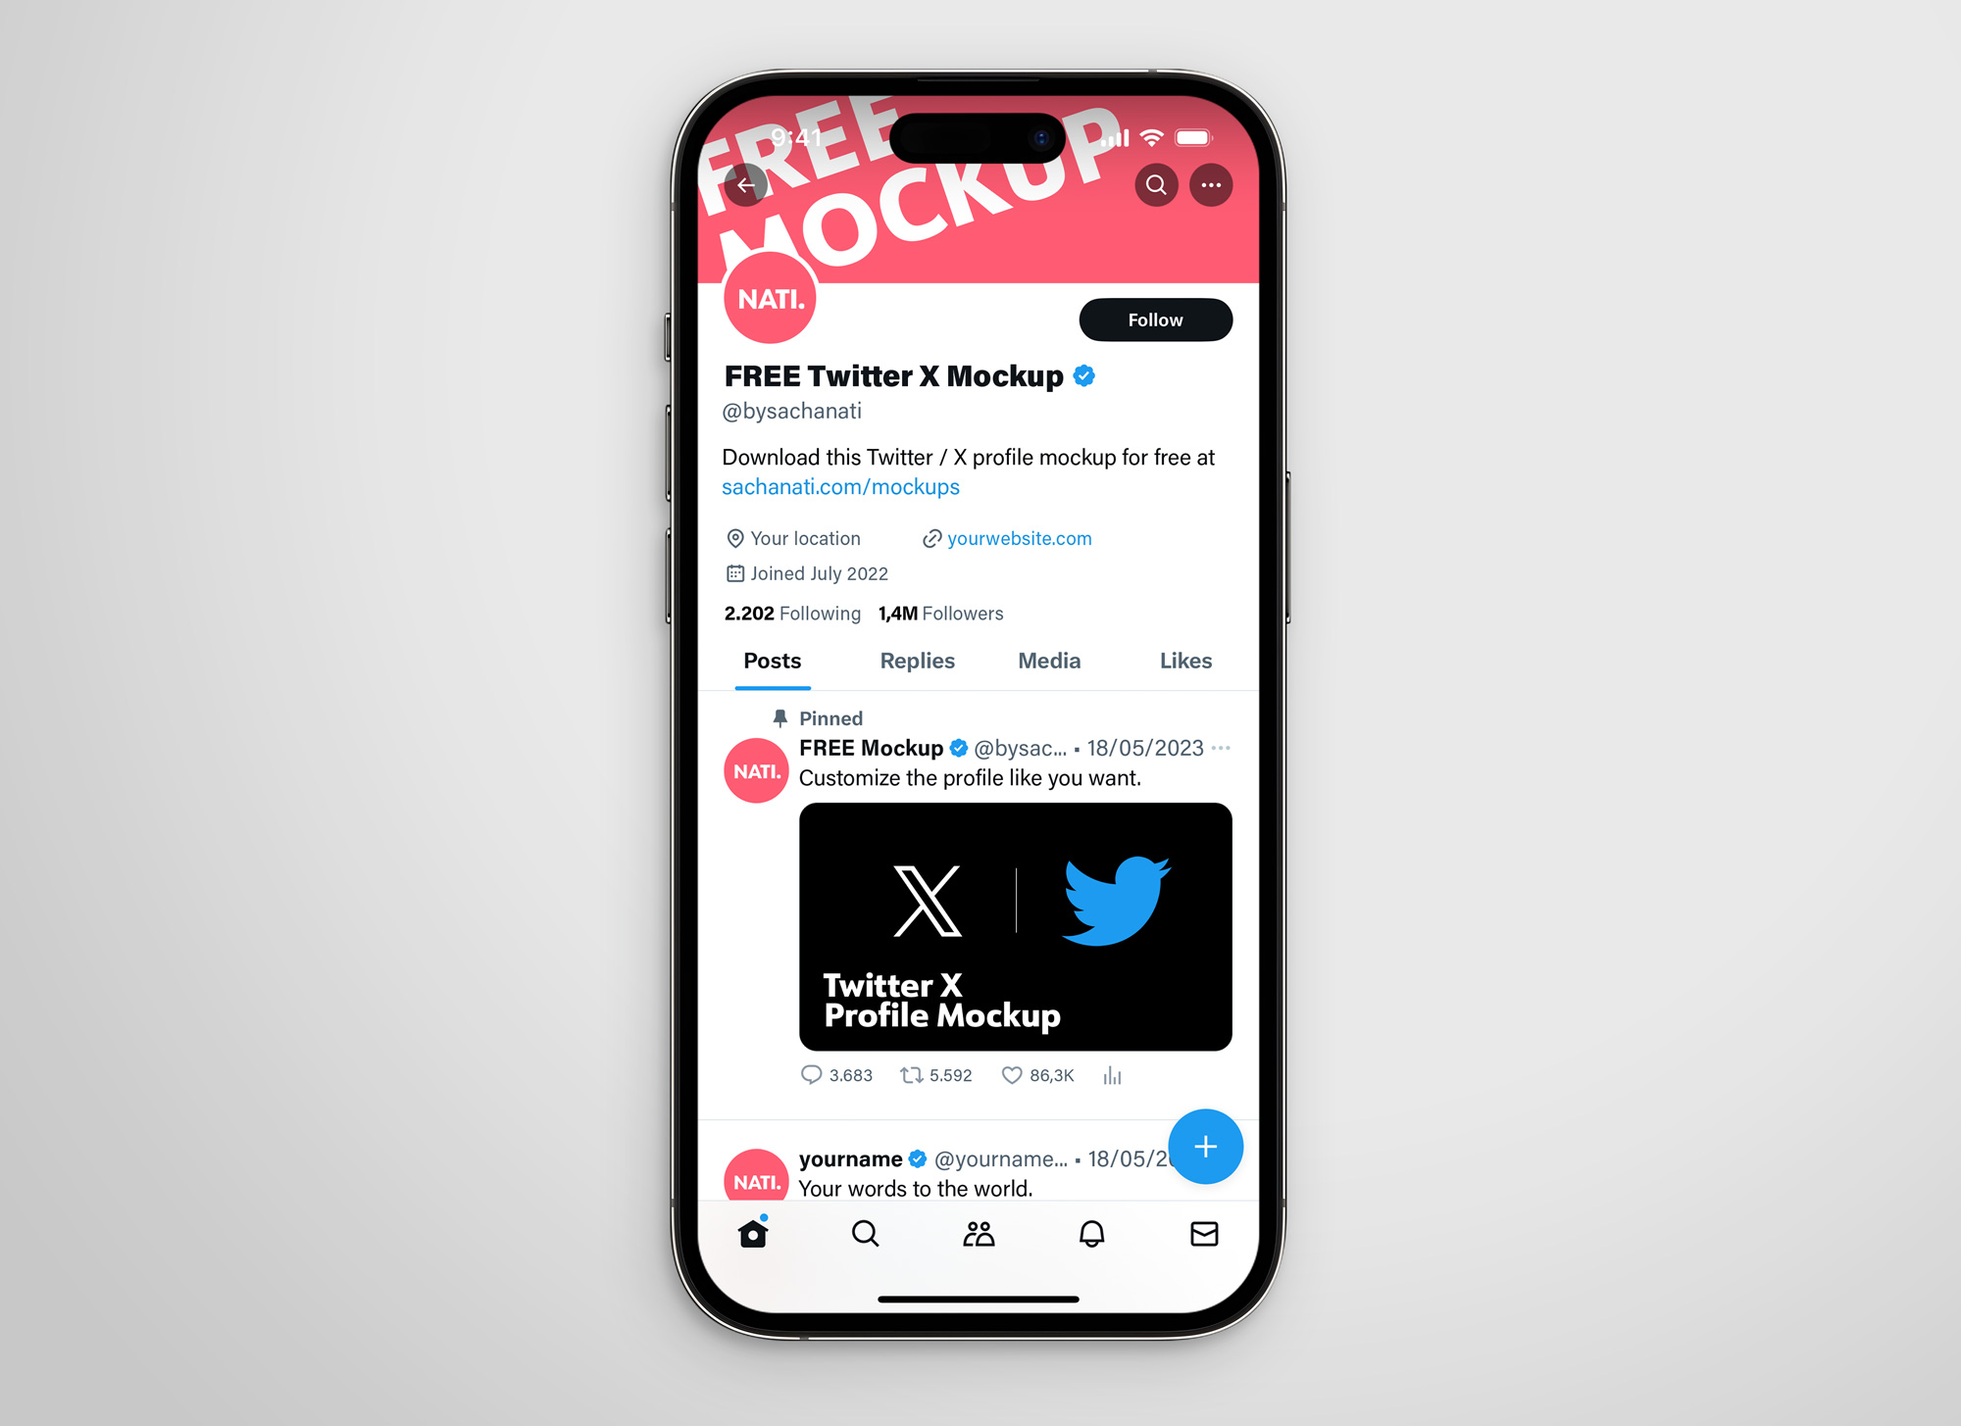Tap the Media tab
The height and width of the screenshot is (1426, 1961).
click(x=1050, y=661)
